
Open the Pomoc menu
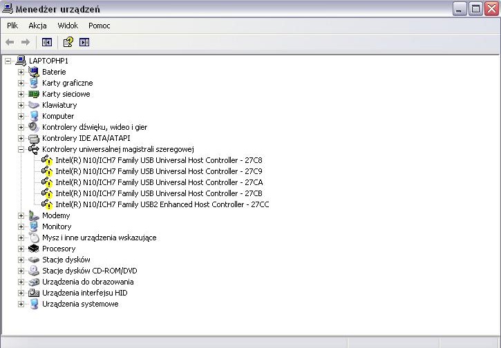[100, 26]
